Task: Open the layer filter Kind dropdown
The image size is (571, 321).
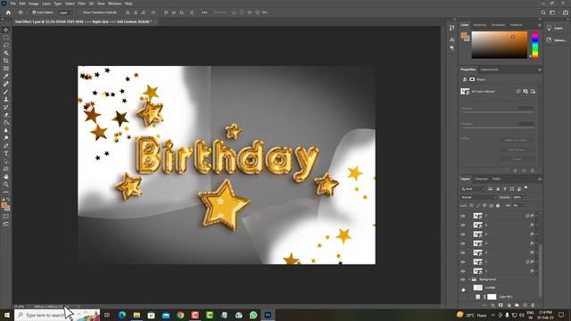Action: pyautogui.click(x=473, y=189)
